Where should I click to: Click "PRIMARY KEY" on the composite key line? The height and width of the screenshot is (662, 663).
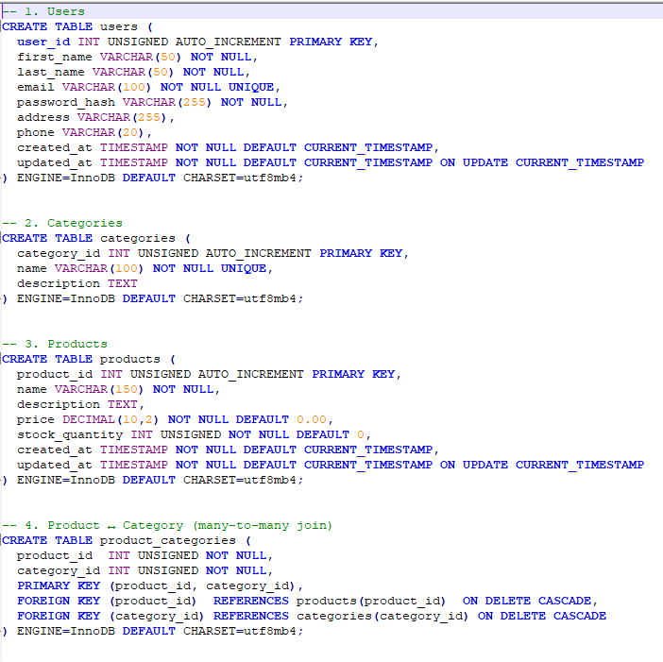tap(59, 586)
